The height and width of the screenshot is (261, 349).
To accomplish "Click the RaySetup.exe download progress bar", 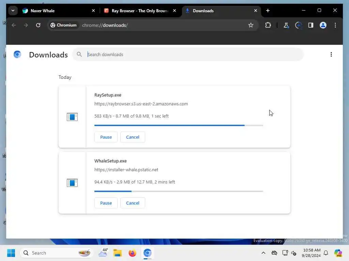I will point(179,125).
